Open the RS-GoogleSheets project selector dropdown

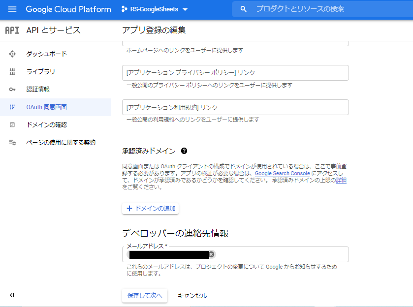(155, 9)
